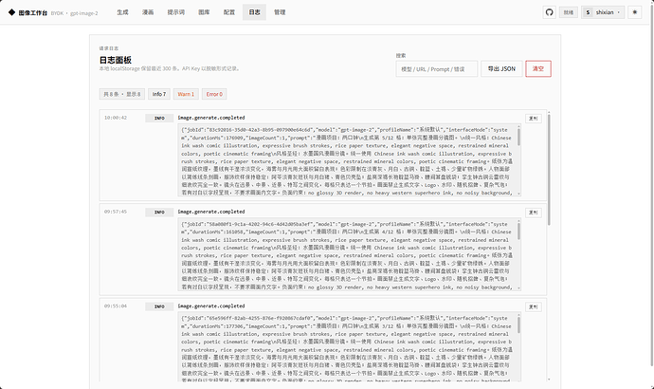Open the GitHub repository icon
Image resolution: width=654 pixels, height=389 pixels.
550,12
